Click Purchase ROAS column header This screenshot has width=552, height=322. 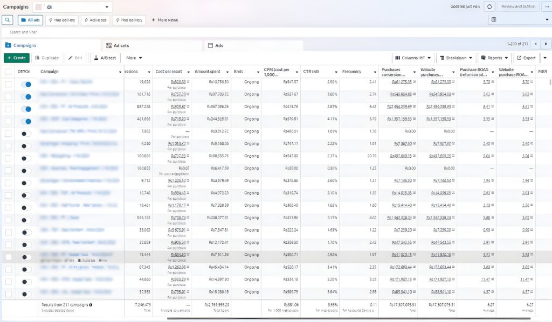[474, 72]
